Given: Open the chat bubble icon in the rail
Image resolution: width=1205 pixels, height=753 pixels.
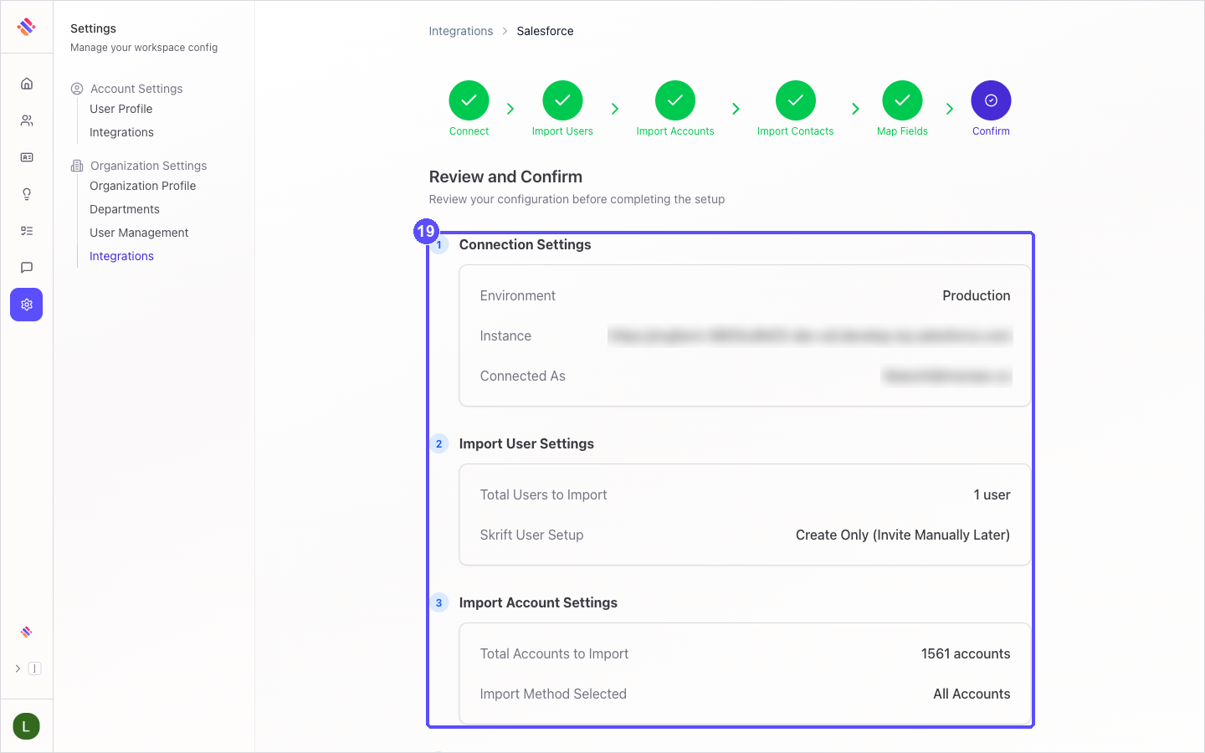Looking at the screenshot, I should click(27, 268).
